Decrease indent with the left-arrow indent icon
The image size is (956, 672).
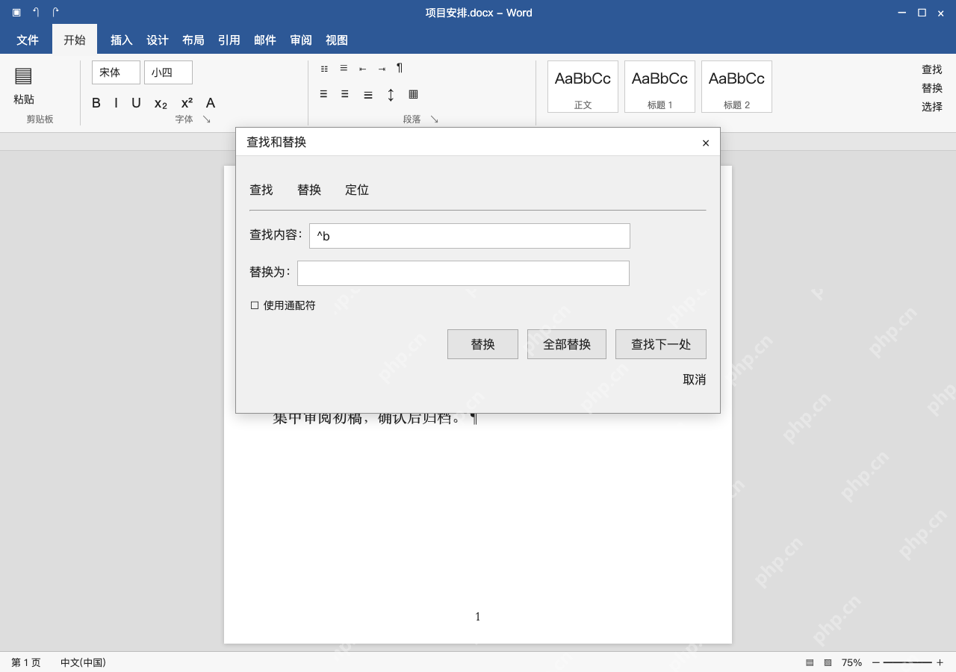pos(362,69)
